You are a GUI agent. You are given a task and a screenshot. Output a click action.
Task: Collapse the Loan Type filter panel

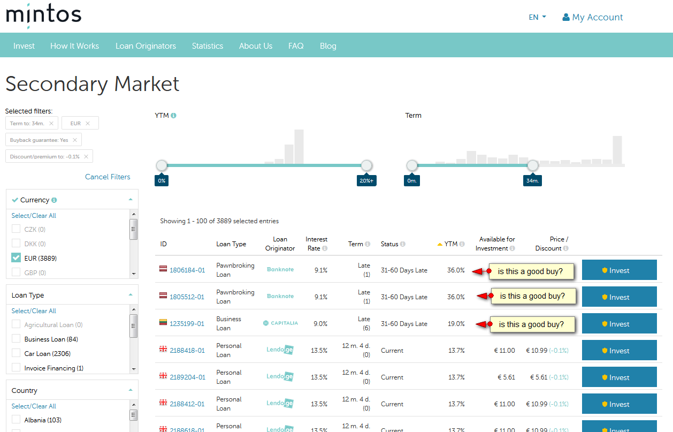point(131,295)
